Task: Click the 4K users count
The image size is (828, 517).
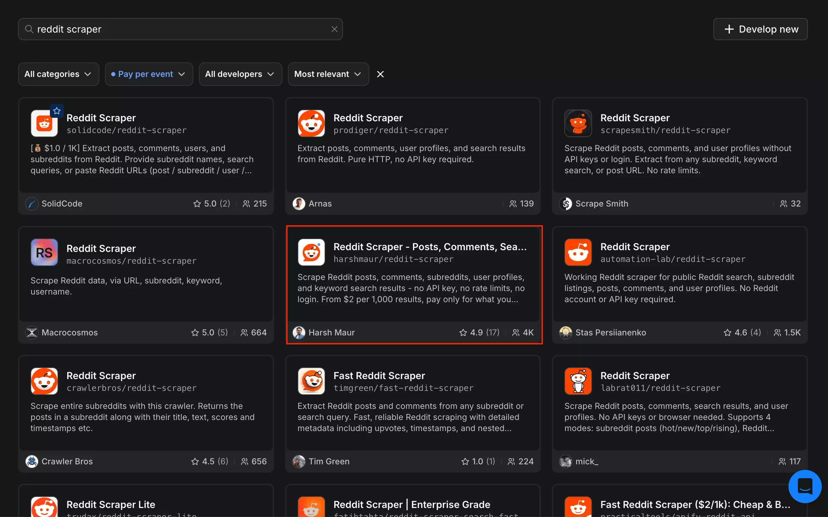Action: click(523, 333)
